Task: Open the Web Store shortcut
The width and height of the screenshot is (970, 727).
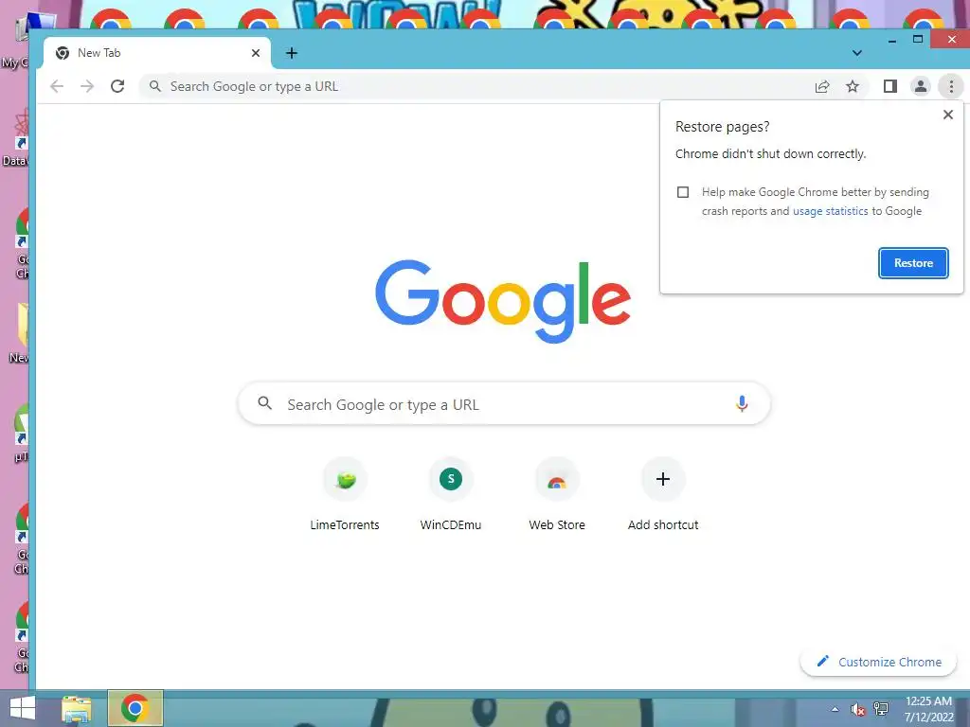Action: tap(557, 494)
